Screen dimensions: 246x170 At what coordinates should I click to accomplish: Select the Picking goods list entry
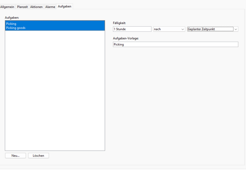pos(16,28)
